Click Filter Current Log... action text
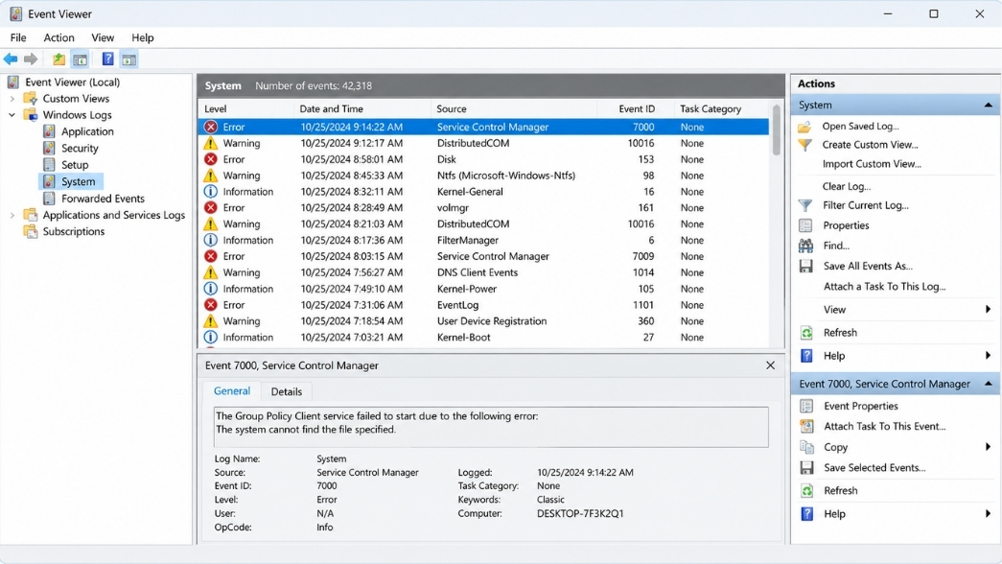The height and width of the screenshot is (564, 1002). (x=865, y=205)
